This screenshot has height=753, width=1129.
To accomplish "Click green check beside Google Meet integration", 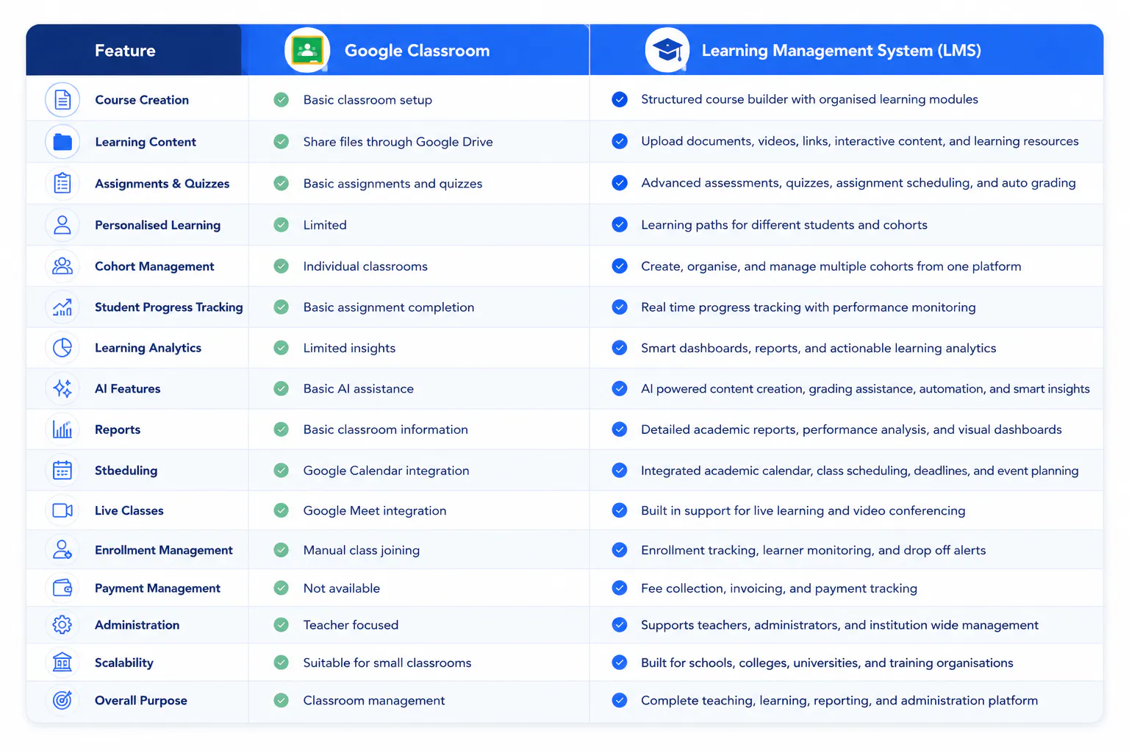I will pos(281,510).
